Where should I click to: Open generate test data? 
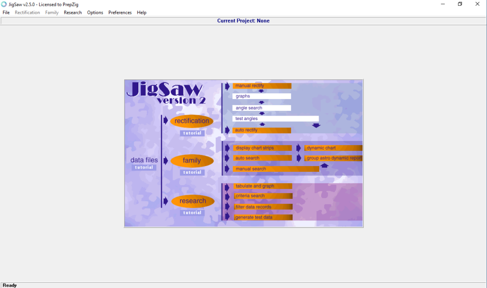pyautogui.click(x=263, y=217)
